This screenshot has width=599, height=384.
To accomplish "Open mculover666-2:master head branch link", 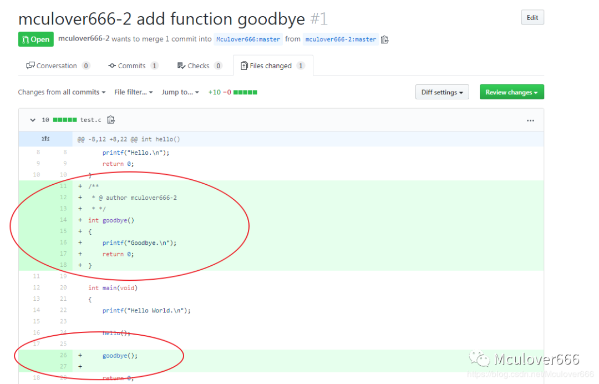I will click(x=341, y=39).
